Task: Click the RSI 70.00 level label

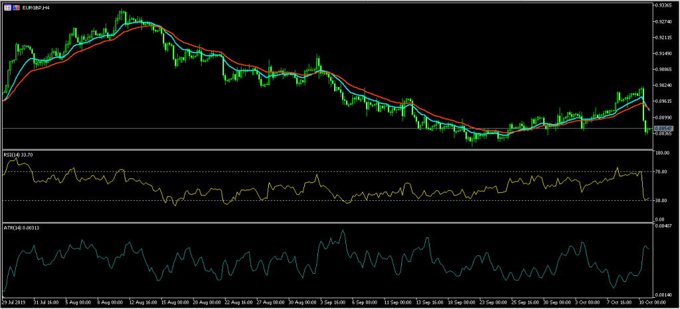Action: [x=663, y=172]
